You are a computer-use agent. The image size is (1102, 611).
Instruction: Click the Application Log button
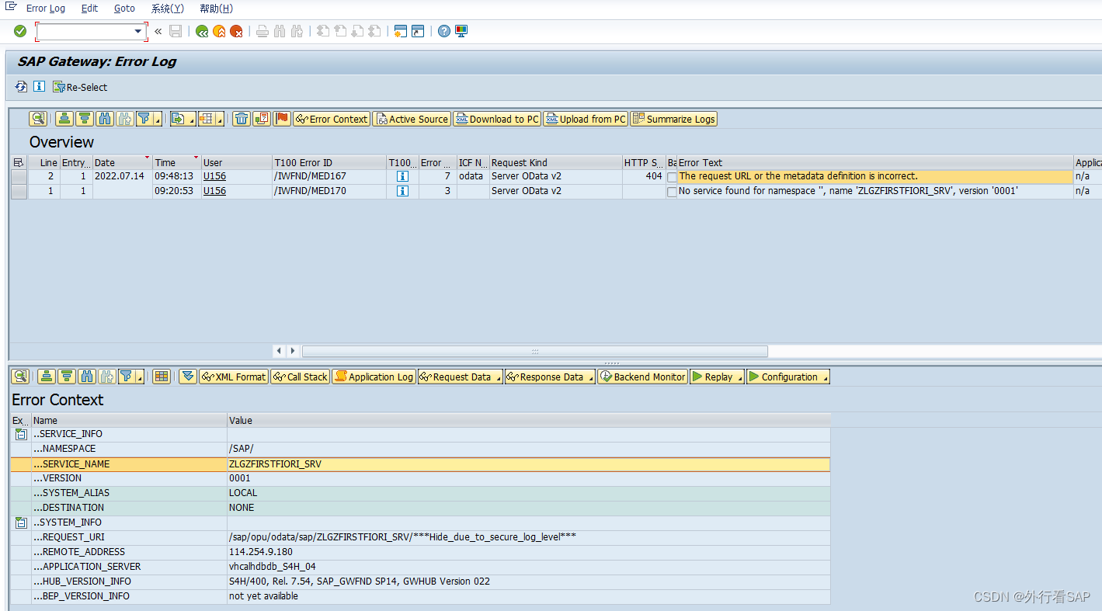point(374,377)
